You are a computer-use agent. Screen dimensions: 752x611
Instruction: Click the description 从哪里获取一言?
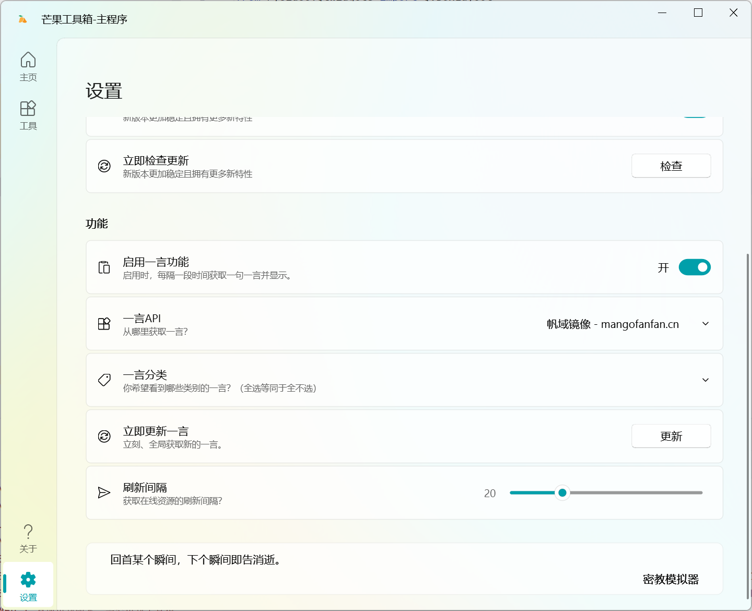click(x=156, y=332)
